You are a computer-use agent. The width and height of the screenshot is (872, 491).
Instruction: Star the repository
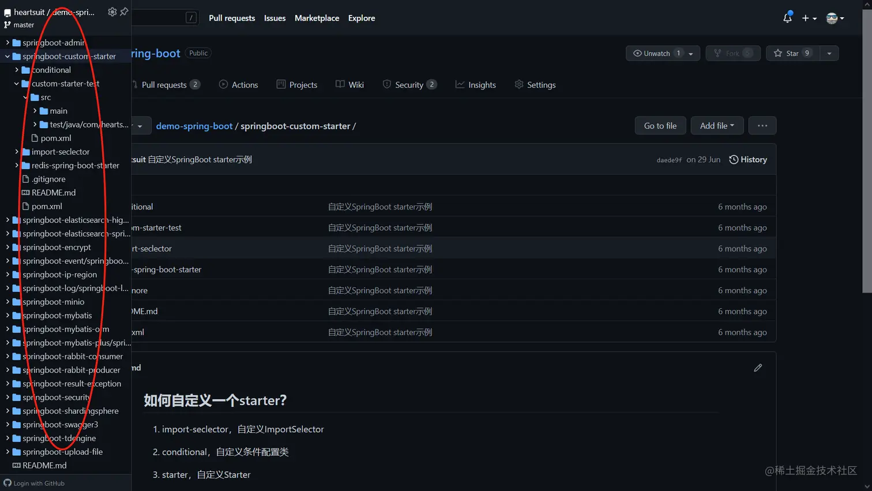tap(791, 53)
